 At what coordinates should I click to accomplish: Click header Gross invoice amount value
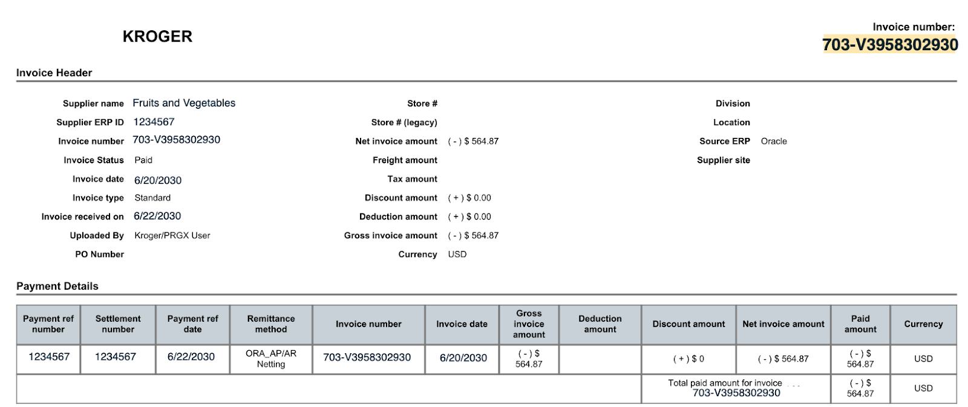pos(473,235)
